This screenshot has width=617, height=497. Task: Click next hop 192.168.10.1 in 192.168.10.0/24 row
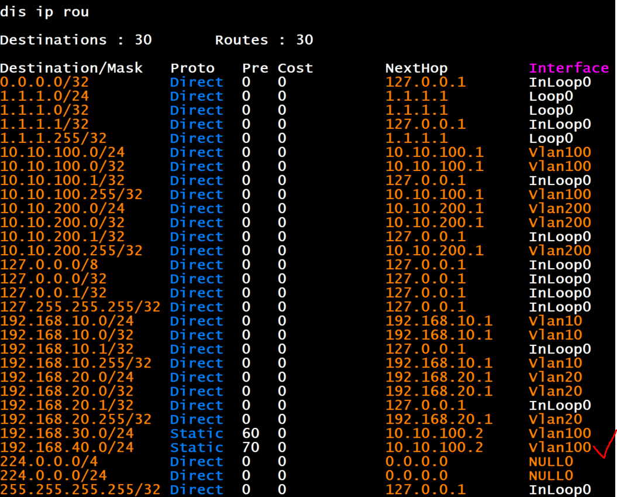tap(439, 321)
